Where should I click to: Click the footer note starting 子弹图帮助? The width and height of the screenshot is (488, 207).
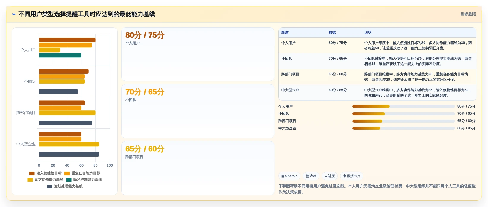click(377, 189)
